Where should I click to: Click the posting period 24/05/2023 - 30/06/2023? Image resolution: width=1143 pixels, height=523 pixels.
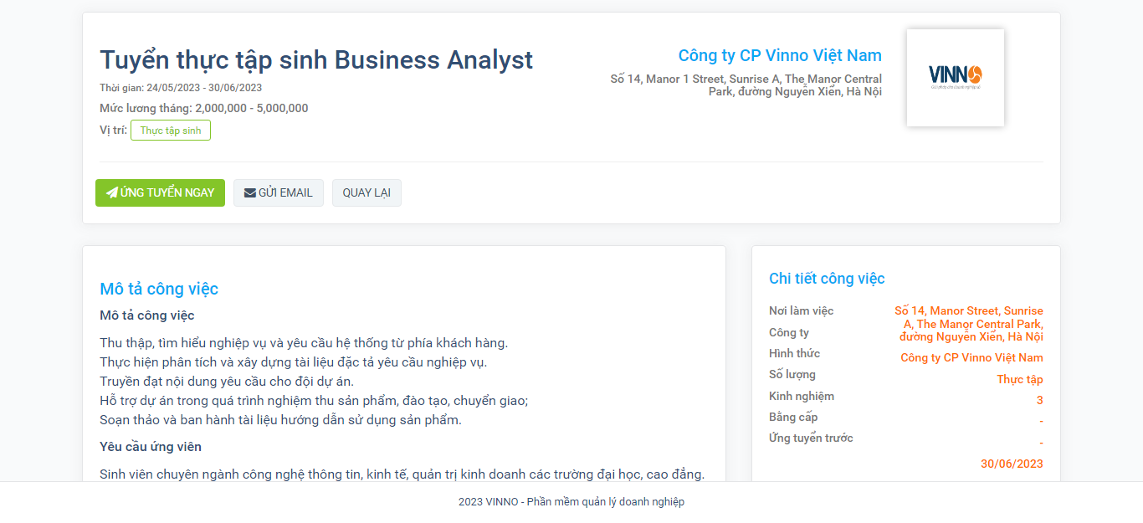point(204,88)
